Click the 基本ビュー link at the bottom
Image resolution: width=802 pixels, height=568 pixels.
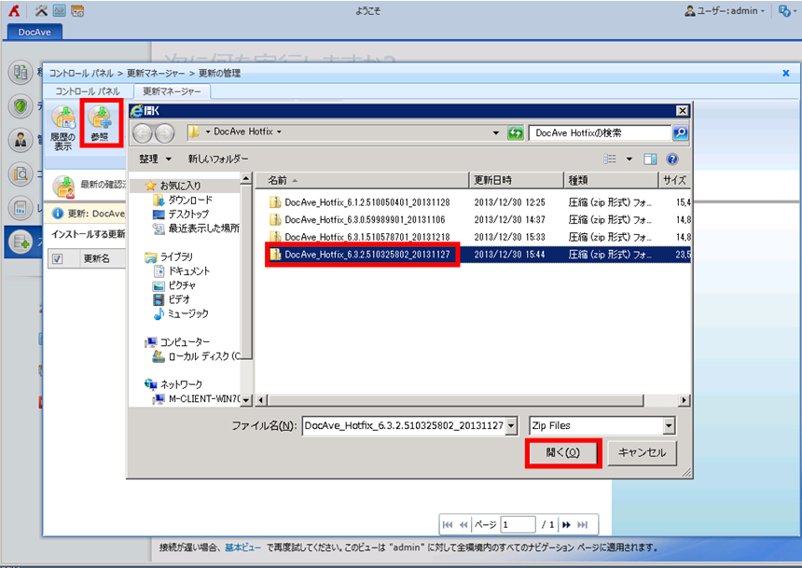point(243,547)
